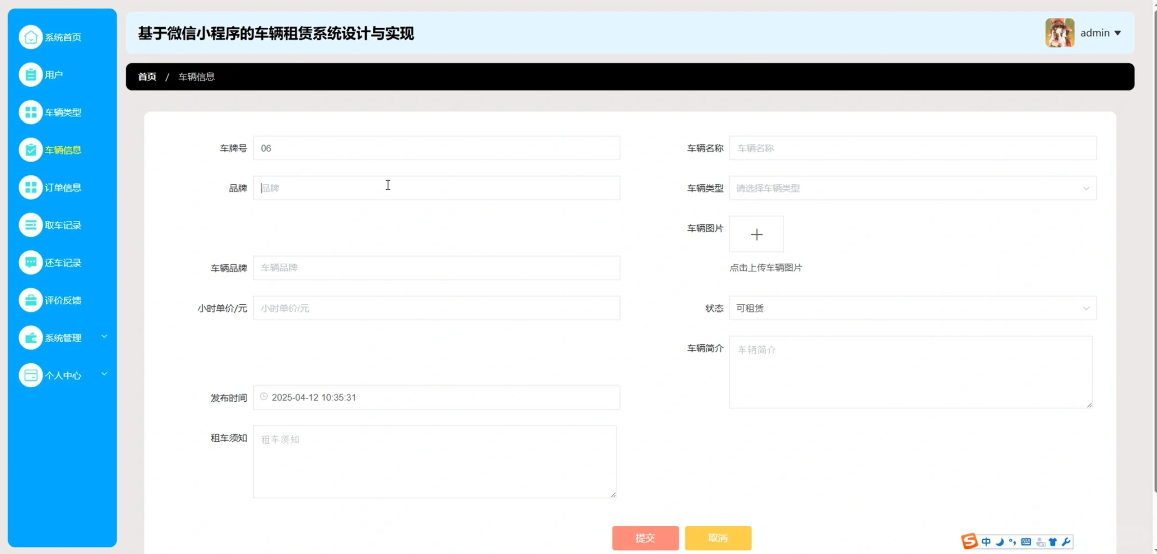
Task: Toggle the moon half-width mode icon
Action: click(x=999, y=542)
